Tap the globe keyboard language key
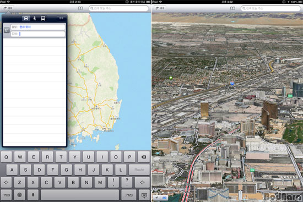Image resolution: width=303 pixels, height=202 pixels. 19,195
